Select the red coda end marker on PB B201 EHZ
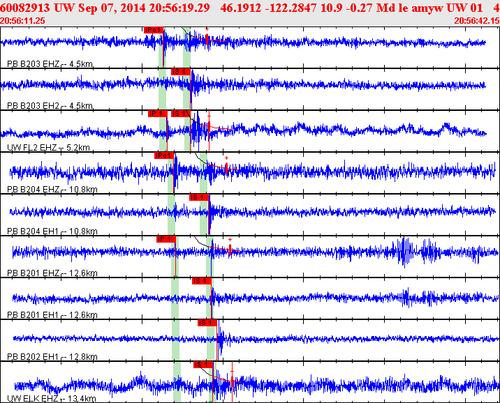 coord(230,250)
